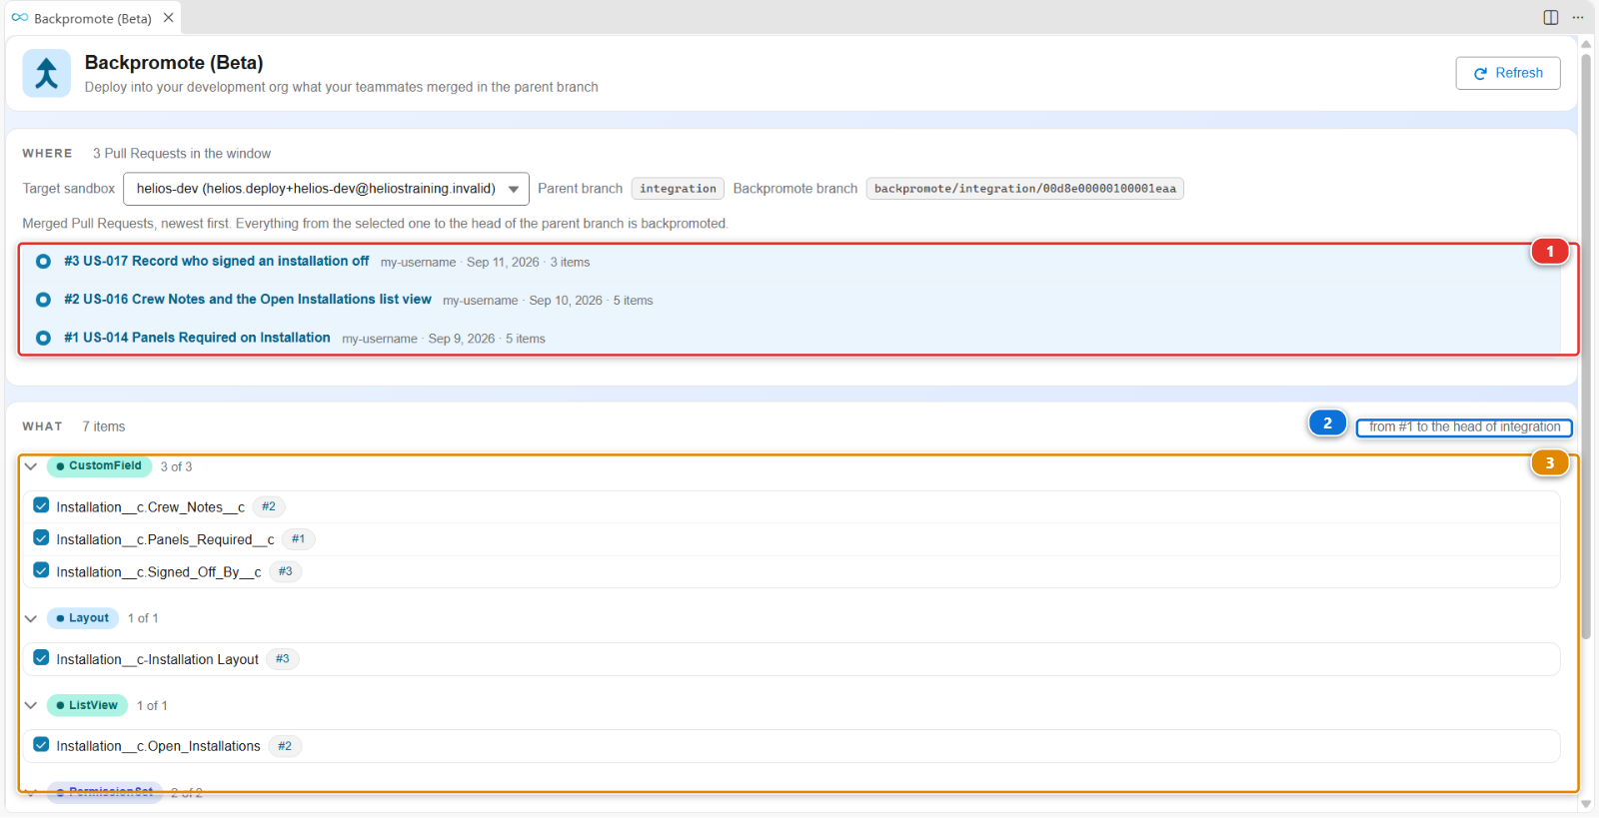Click the integration parent branch chip
Image resolution: width=1599 pixels, height=818 pixels.
click(678, 189)
